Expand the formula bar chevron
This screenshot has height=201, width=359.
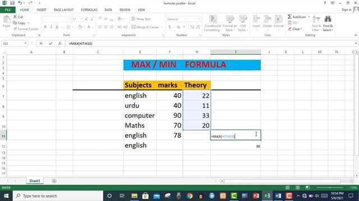pyautogui.click(x=356, y=44)
